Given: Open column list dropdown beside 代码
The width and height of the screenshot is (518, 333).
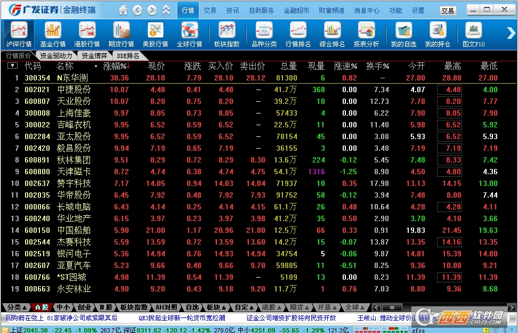Looking at the screenshot, I should pyautogui.click(x=12, y=66).
